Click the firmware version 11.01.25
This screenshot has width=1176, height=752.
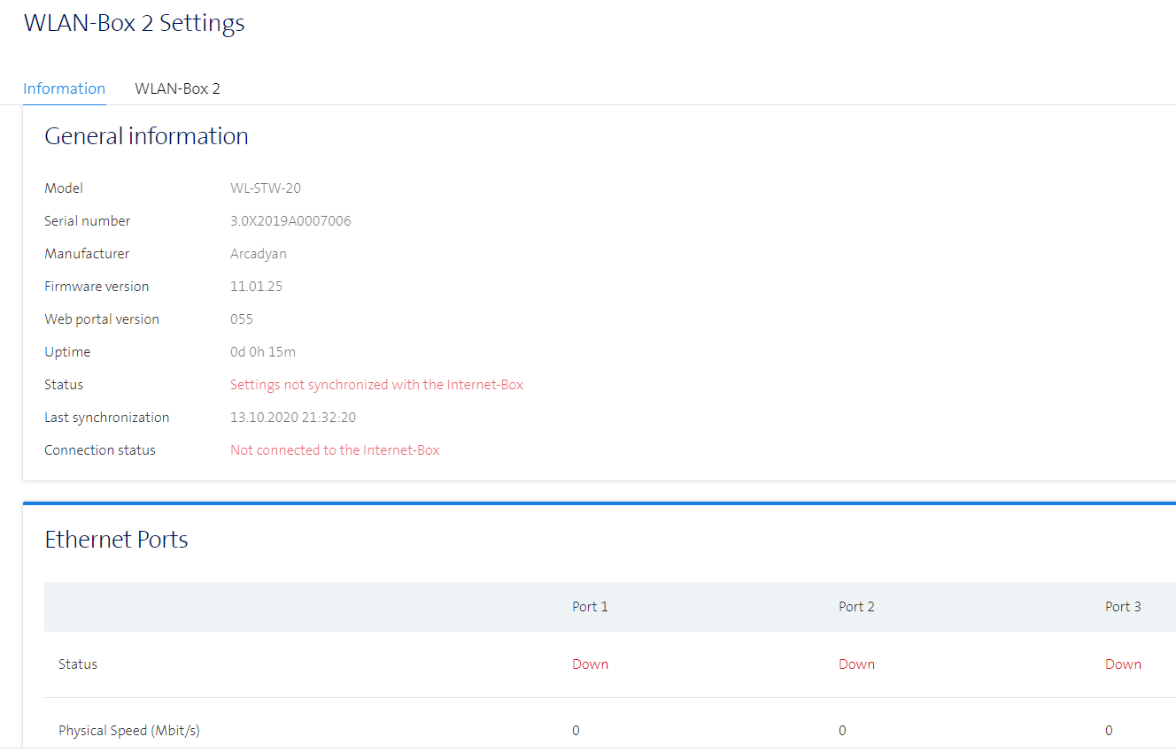pos(256,287)
